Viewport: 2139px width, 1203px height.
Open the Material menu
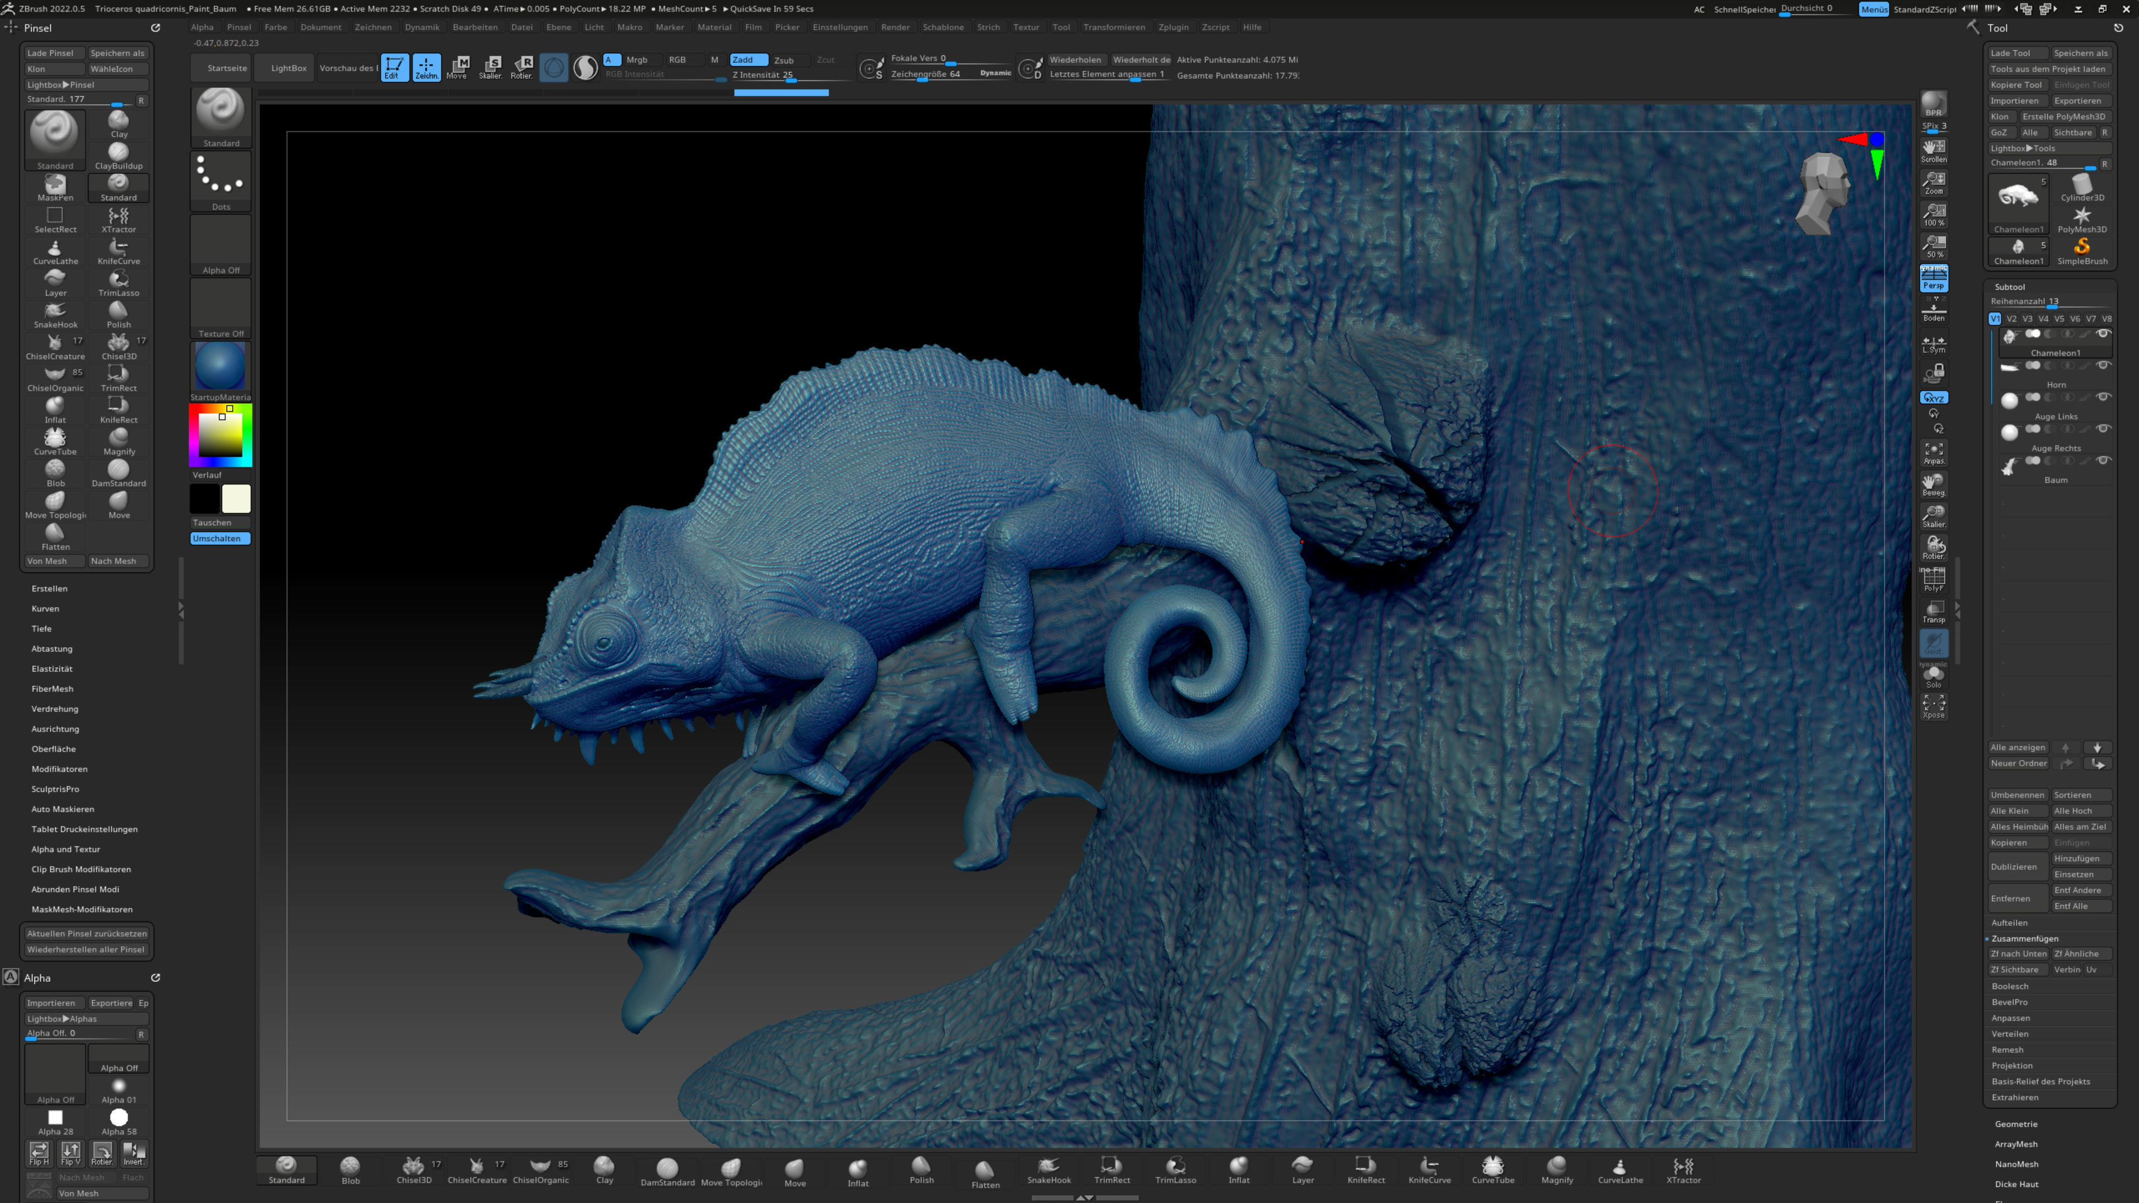tap(715, 27)
